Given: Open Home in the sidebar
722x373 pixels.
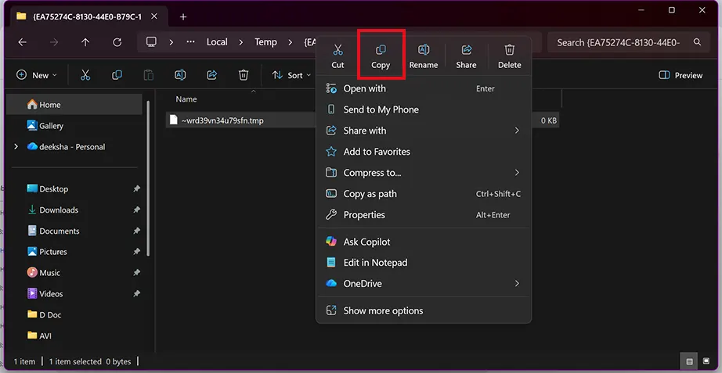Looking at the screenshot, I should 74,105.
